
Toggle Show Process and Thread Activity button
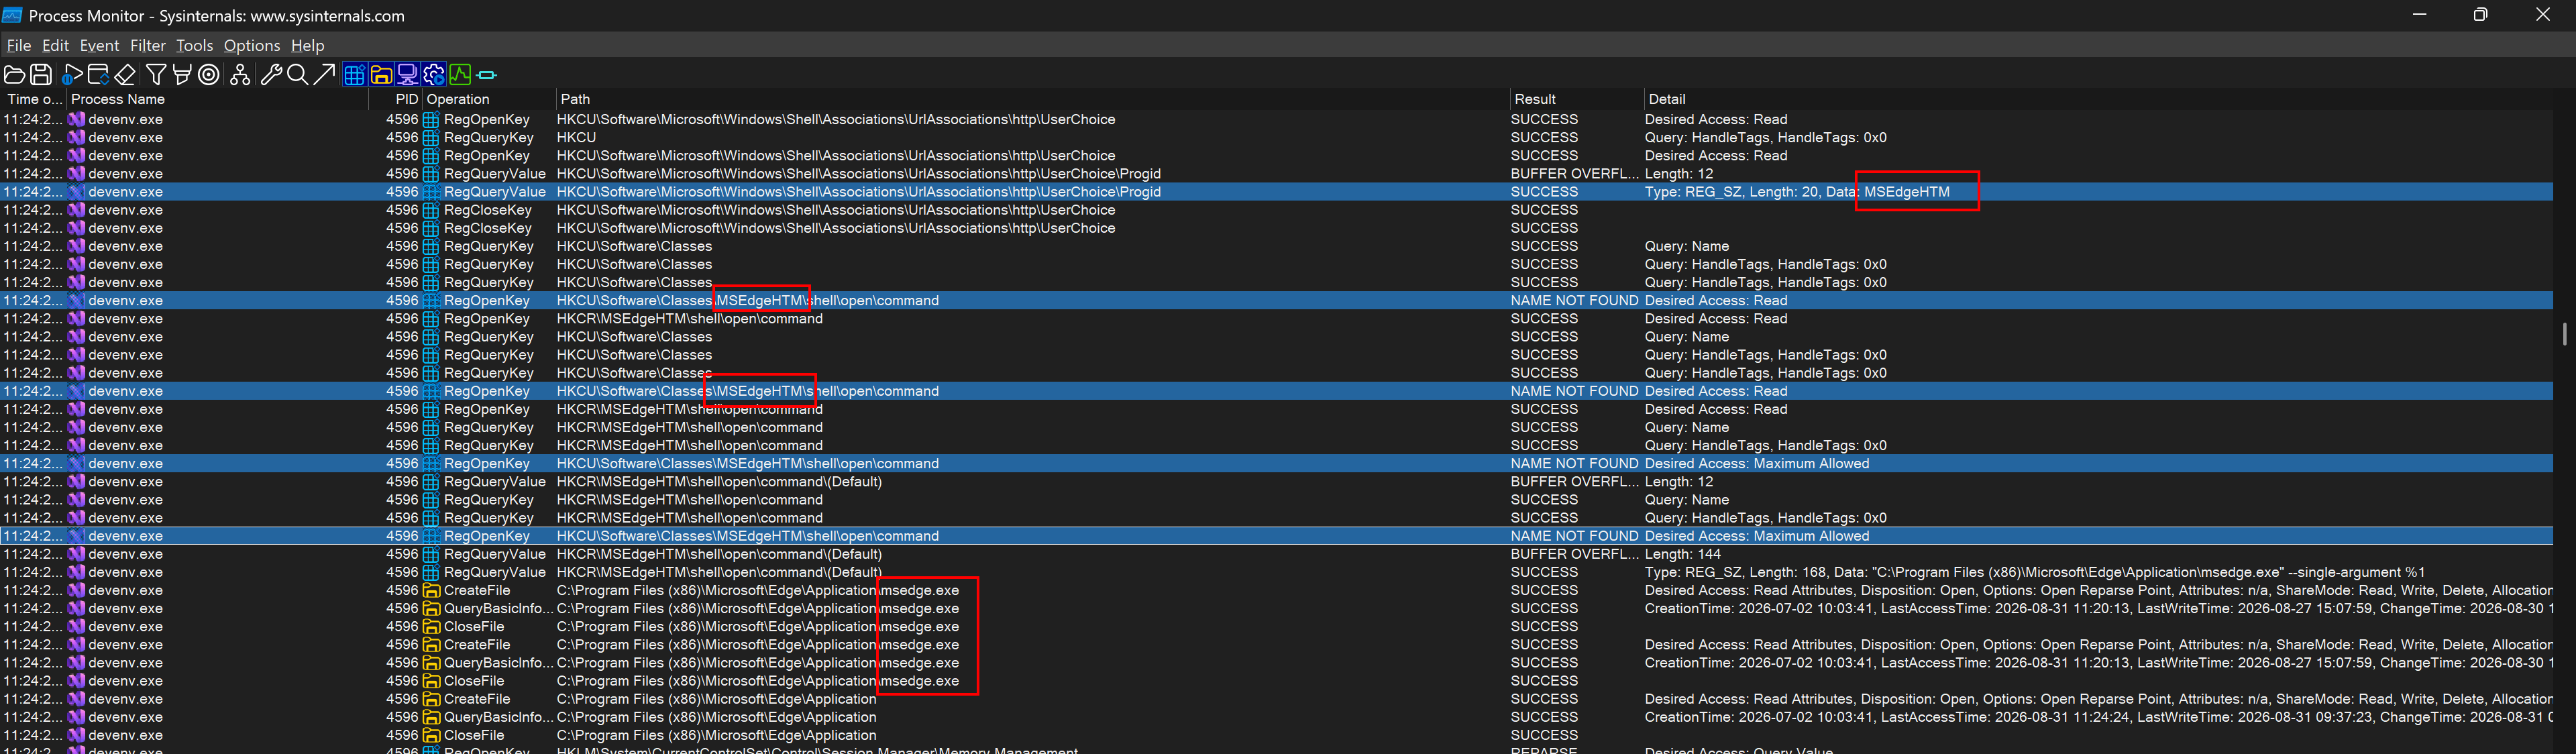click(x=434, y=75)
